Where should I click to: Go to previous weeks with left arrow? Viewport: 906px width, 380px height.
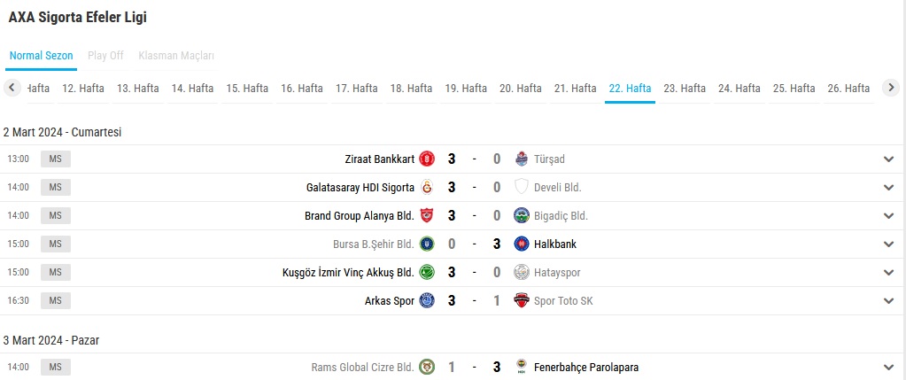(x=12, y=88)
